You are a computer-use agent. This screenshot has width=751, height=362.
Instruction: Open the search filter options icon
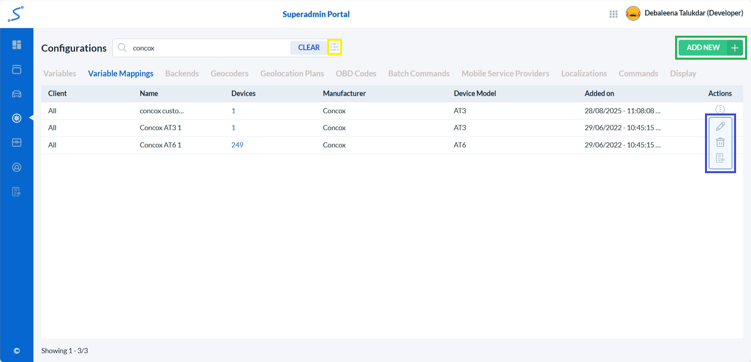point(335,47)
